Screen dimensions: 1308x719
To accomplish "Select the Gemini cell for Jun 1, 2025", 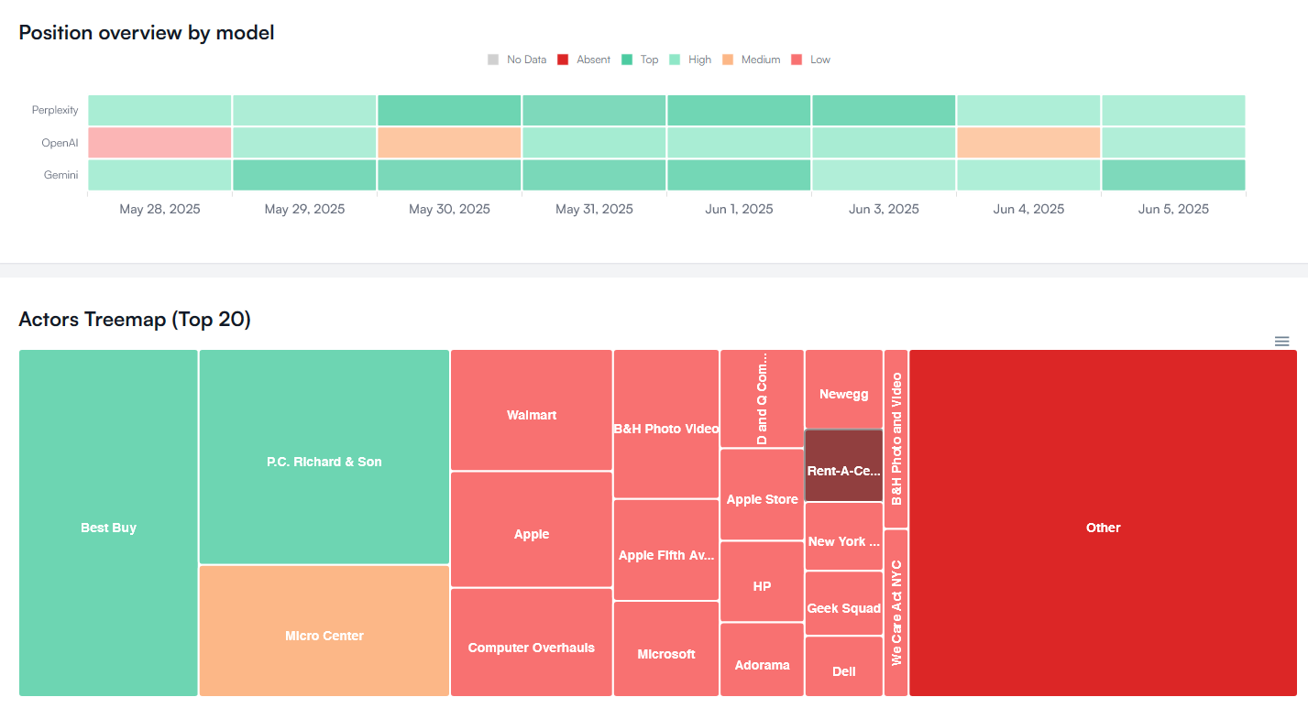I will tap(739, 175).
